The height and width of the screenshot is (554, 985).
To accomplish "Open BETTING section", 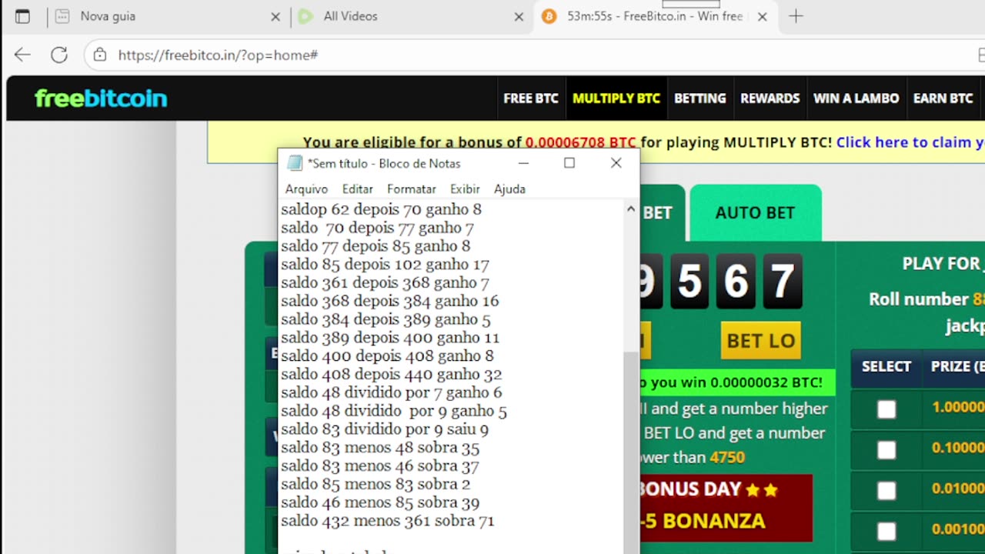I will (x=700, y=98).
